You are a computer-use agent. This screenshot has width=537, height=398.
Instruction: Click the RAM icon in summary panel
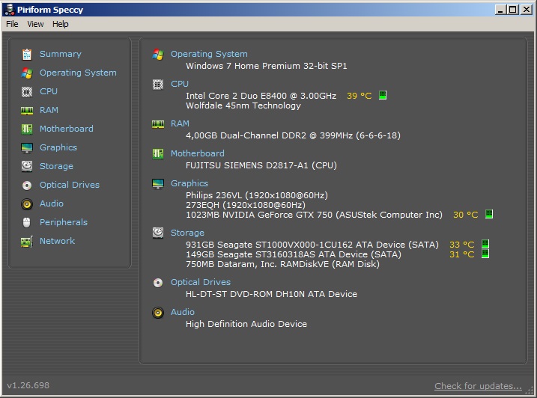[158, 124]
